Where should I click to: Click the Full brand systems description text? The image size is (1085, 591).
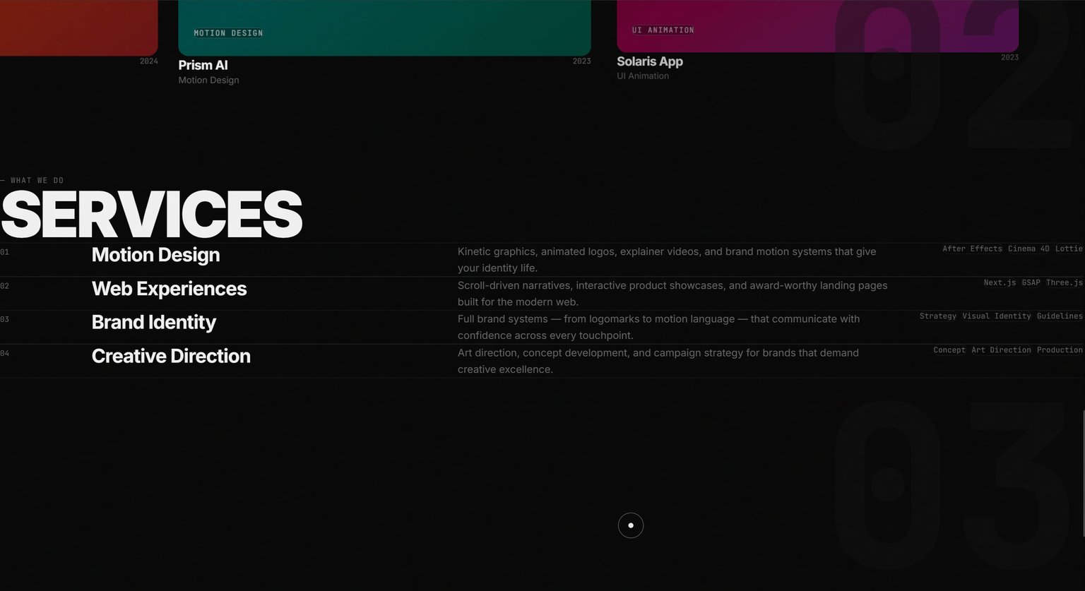[x=658, y=327]
